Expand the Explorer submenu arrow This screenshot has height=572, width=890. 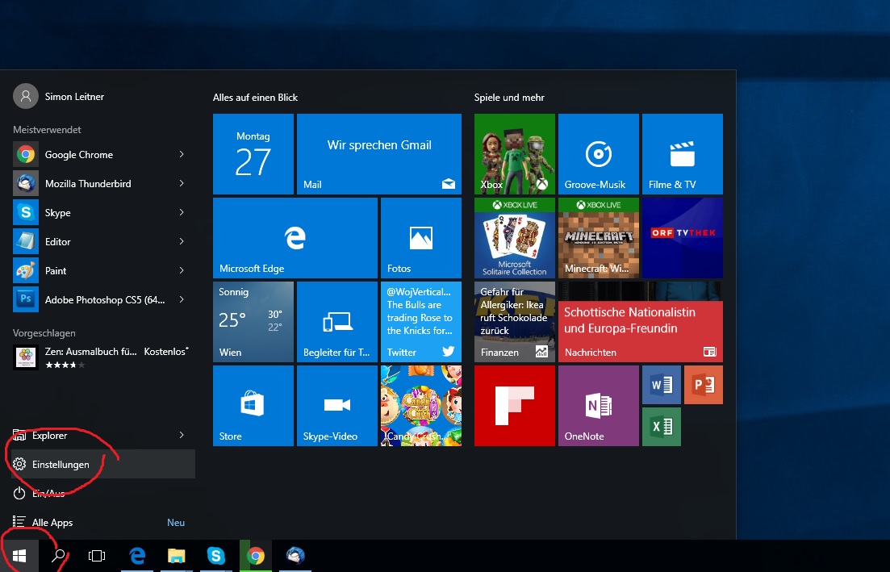[182, 435]
